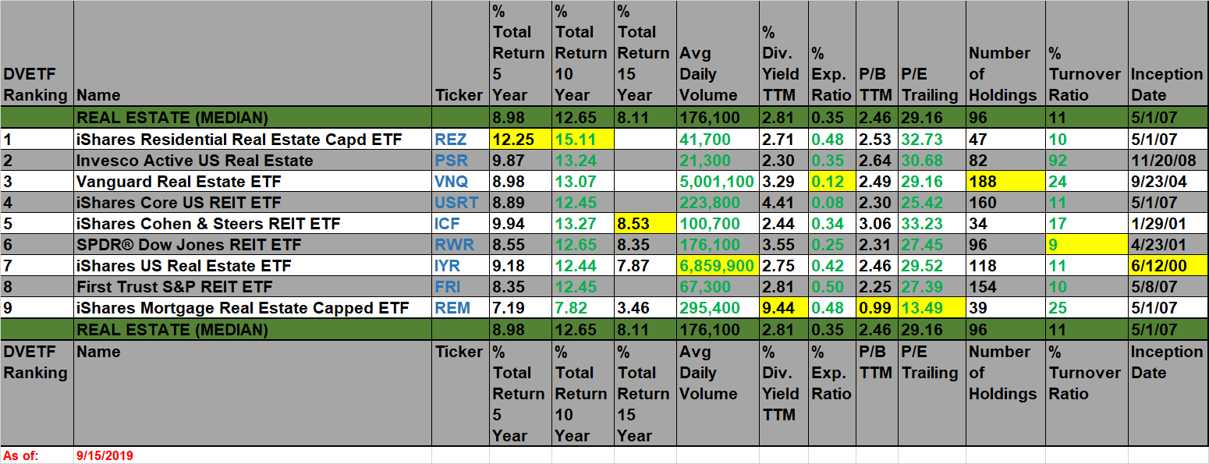Select the highlighted turnover ratio 9 for RWR
Screen dimensions: 1209x464
coord(1086,245)
